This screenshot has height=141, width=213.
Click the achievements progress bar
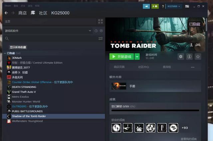pyautogui.click(x=155, y=110)
